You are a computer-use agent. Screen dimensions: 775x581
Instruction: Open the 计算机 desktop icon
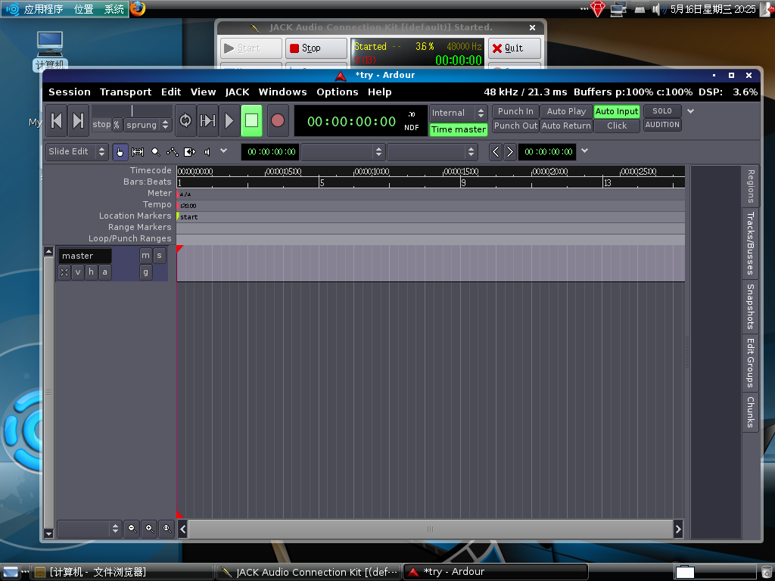pyautogui.click(x=50, y=51)
